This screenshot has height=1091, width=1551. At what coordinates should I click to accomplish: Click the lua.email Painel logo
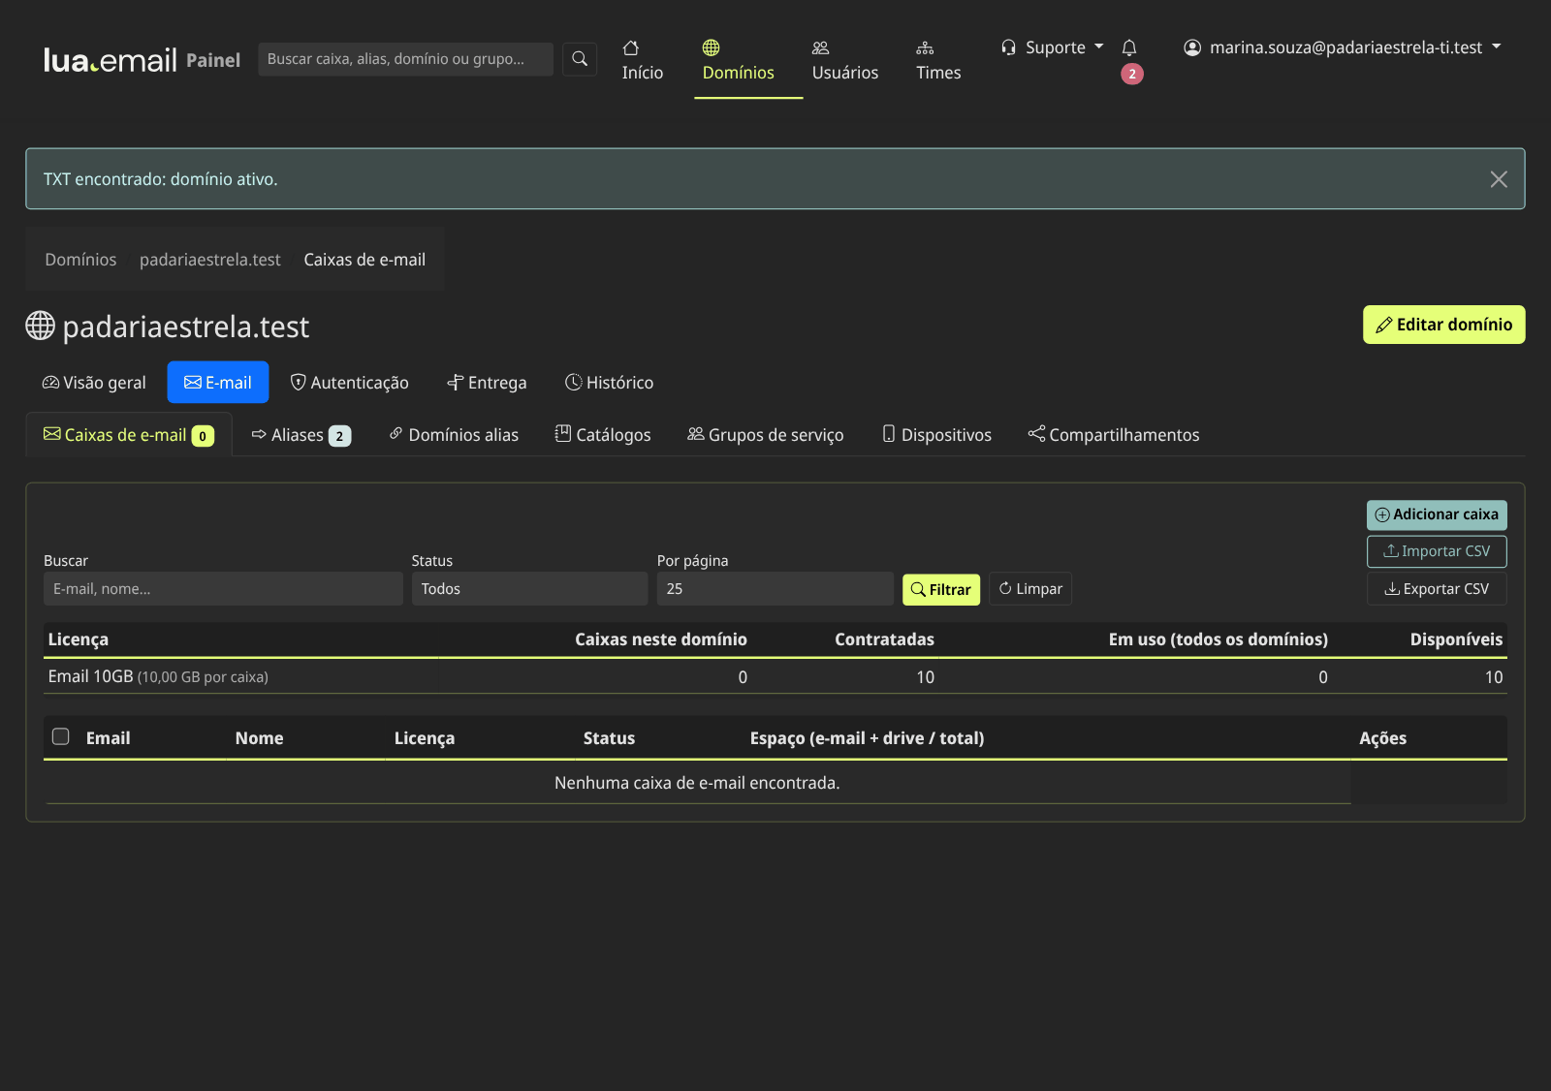tap(142, 60)
